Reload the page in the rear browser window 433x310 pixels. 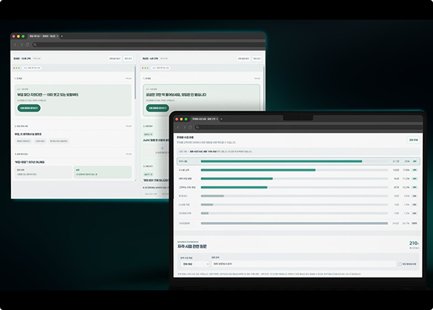click(28, 44)
